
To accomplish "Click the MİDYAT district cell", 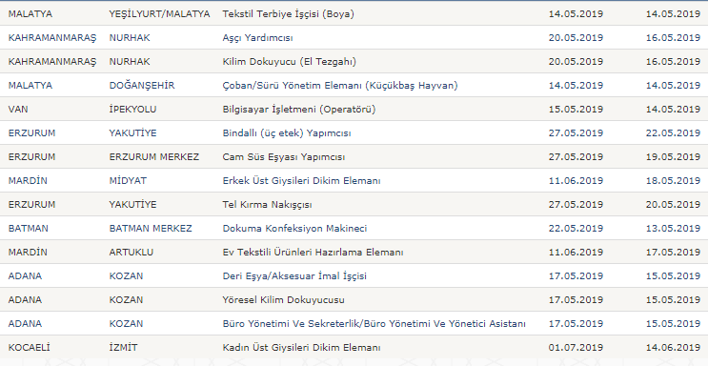I will click(128, 181).
